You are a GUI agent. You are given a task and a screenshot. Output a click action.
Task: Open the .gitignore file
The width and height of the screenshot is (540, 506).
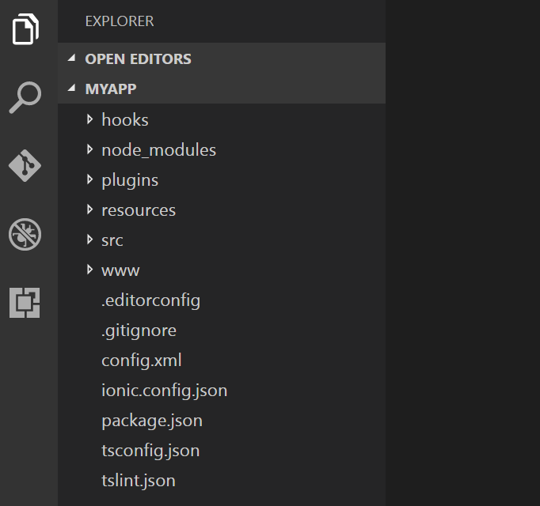[x=139, y=331]
